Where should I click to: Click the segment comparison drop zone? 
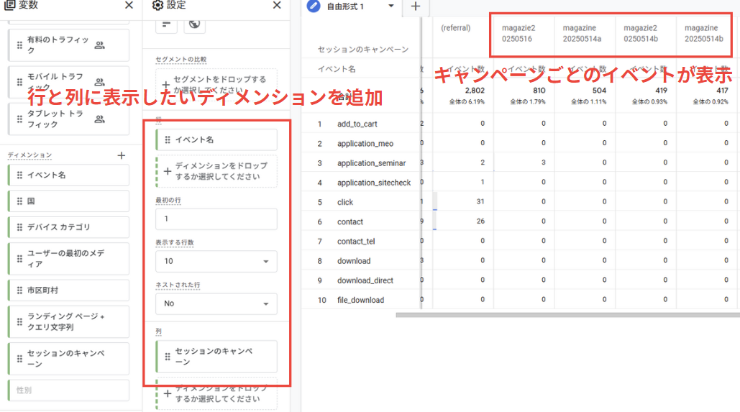point(216,84)
